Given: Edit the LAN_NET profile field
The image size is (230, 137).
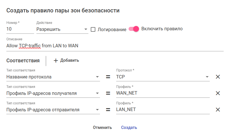Looking at the screenshot, I should click(x=163, y=109).
